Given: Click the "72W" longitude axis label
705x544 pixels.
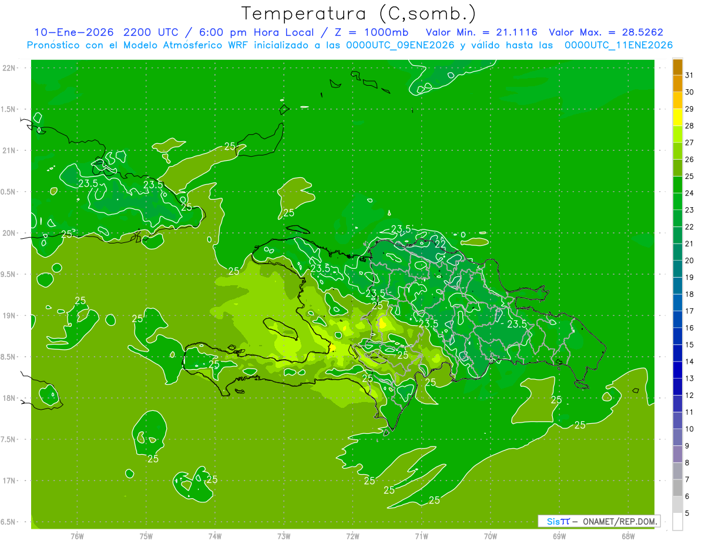Looking at the screenshot, I should (x=352, y=536).
